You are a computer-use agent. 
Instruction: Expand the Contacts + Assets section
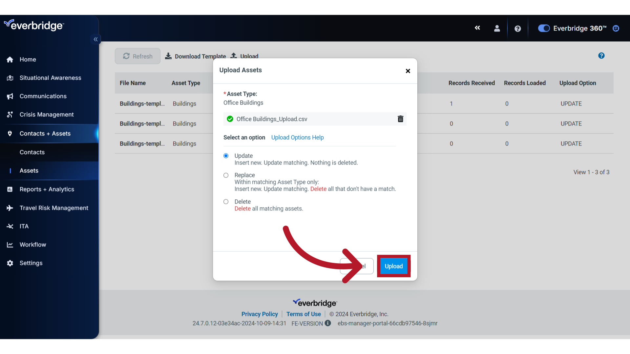pos(45,133)
